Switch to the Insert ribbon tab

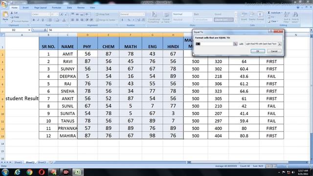point(25,8)
